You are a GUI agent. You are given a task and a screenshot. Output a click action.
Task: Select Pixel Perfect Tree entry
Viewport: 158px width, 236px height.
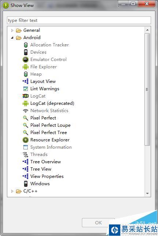point(49,133)
